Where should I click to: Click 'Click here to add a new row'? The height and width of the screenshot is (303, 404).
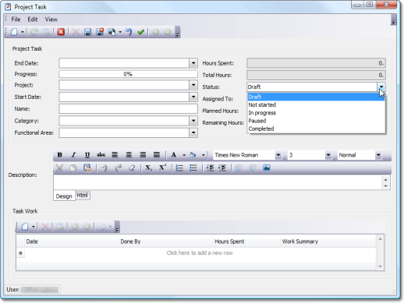(200, 253)
